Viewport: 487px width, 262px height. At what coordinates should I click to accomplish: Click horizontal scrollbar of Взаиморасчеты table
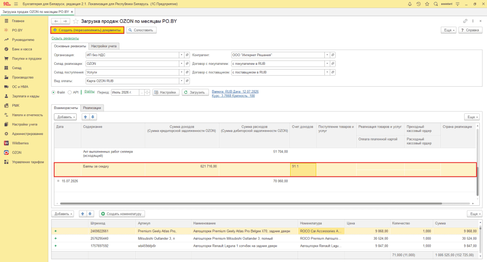point(251,203)
